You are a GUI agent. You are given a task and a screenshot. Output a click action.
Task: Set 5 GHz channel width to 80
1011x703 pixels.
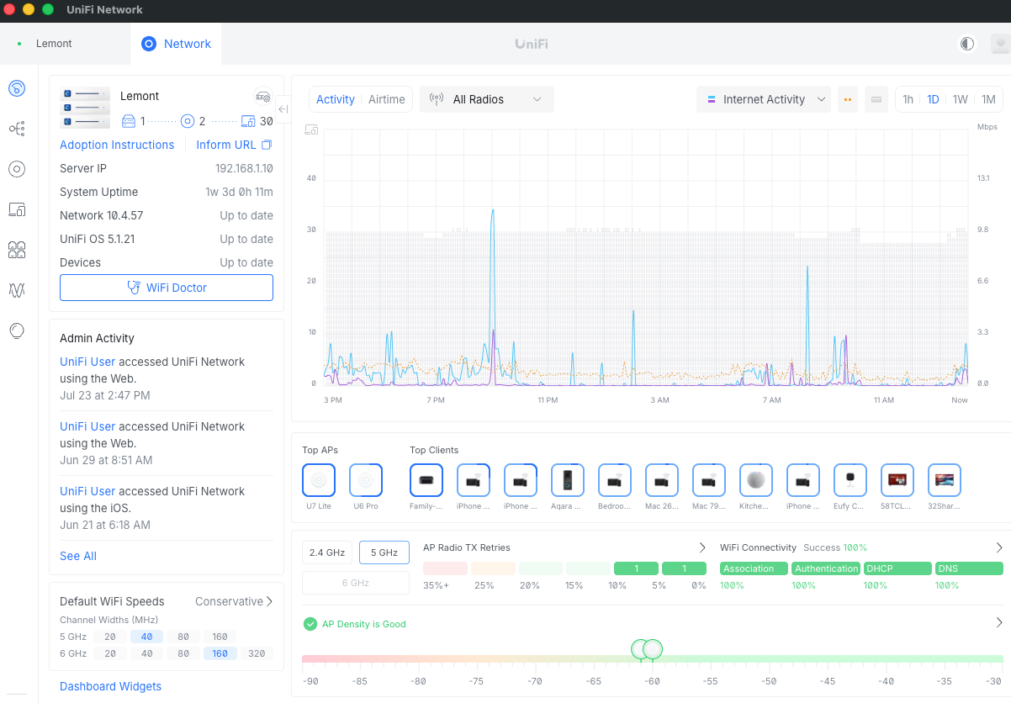point(183,637)
